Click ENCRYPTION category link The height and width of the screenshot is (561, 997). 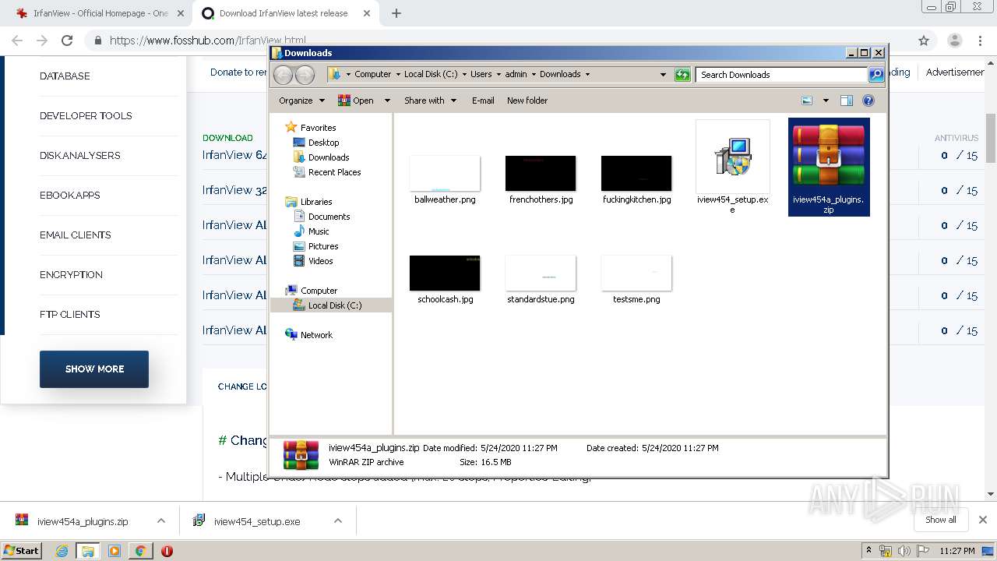pyautogui.click(x=71, y=275)
